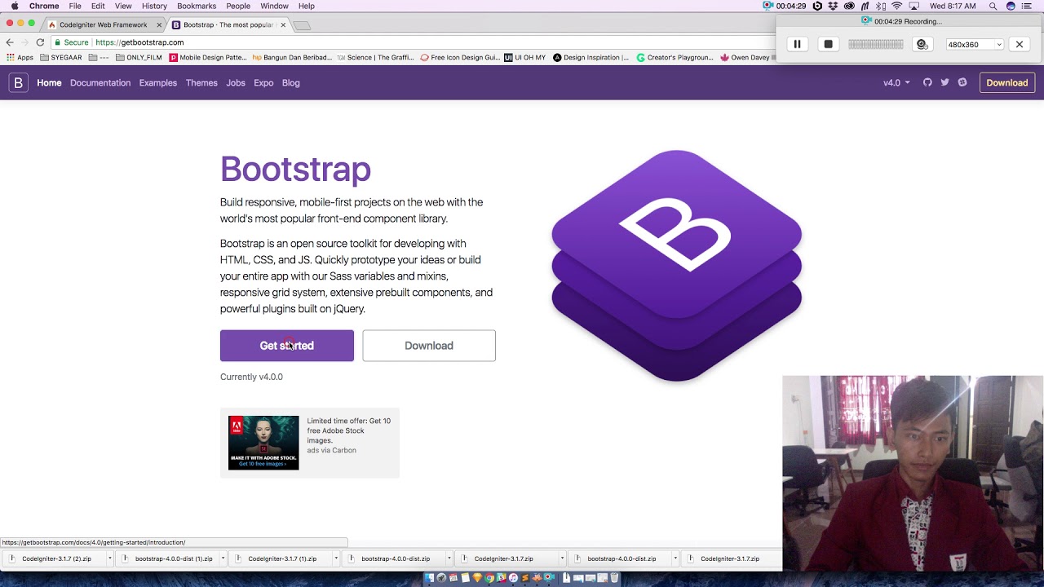Click the AirPlay display icon
The image size is (1044, 587).
click(x=913, y=6)
